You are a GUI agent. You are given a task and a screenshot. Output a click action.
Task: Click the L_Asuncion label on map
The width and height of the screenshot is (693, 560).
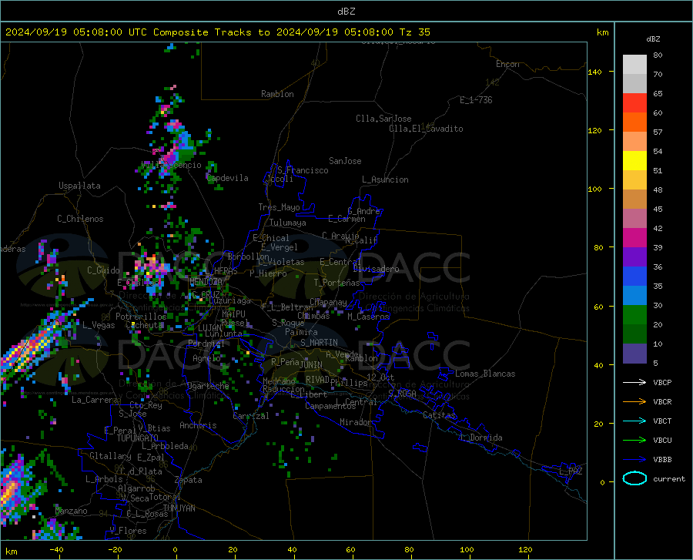(386, 179)
